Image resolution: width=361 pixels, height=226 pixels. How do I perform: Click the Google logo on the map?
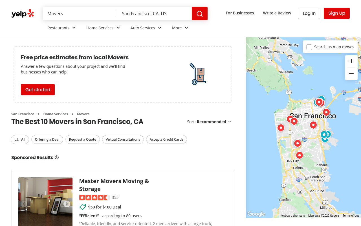256,214
